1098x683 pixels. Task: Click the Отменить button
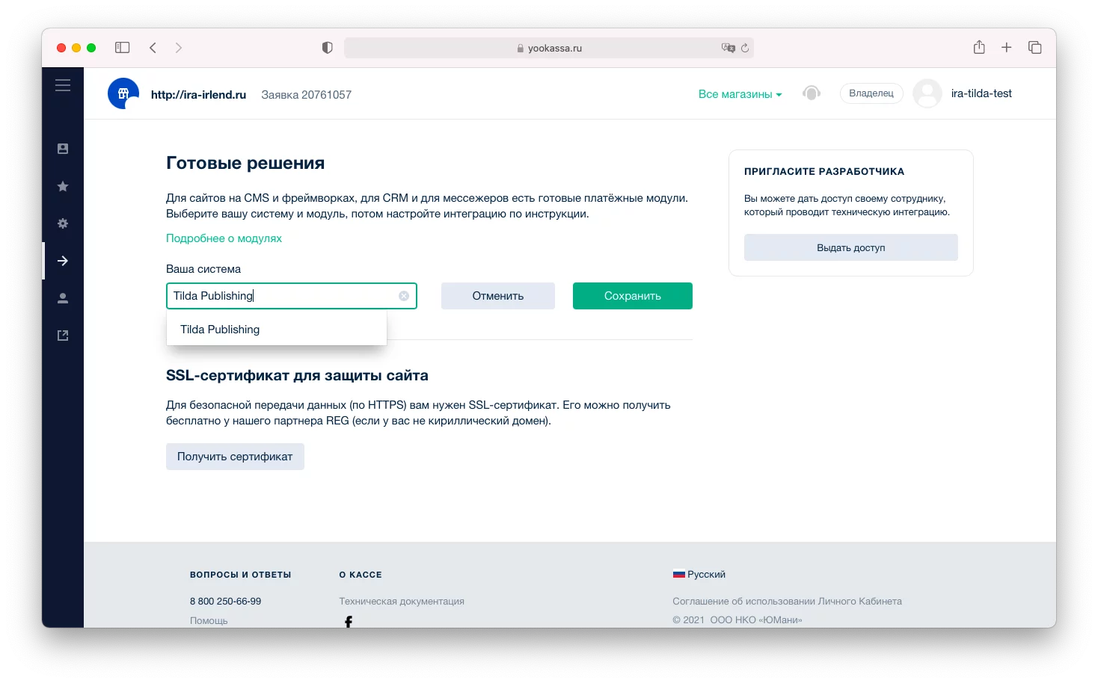[498, 296]
